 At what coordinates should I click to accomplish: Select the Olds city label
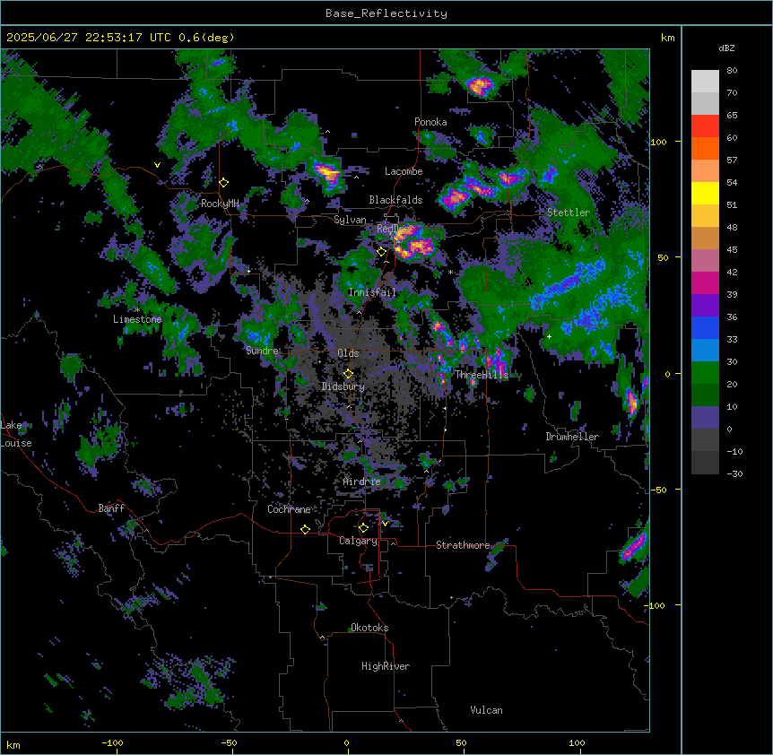click(348, 353)
